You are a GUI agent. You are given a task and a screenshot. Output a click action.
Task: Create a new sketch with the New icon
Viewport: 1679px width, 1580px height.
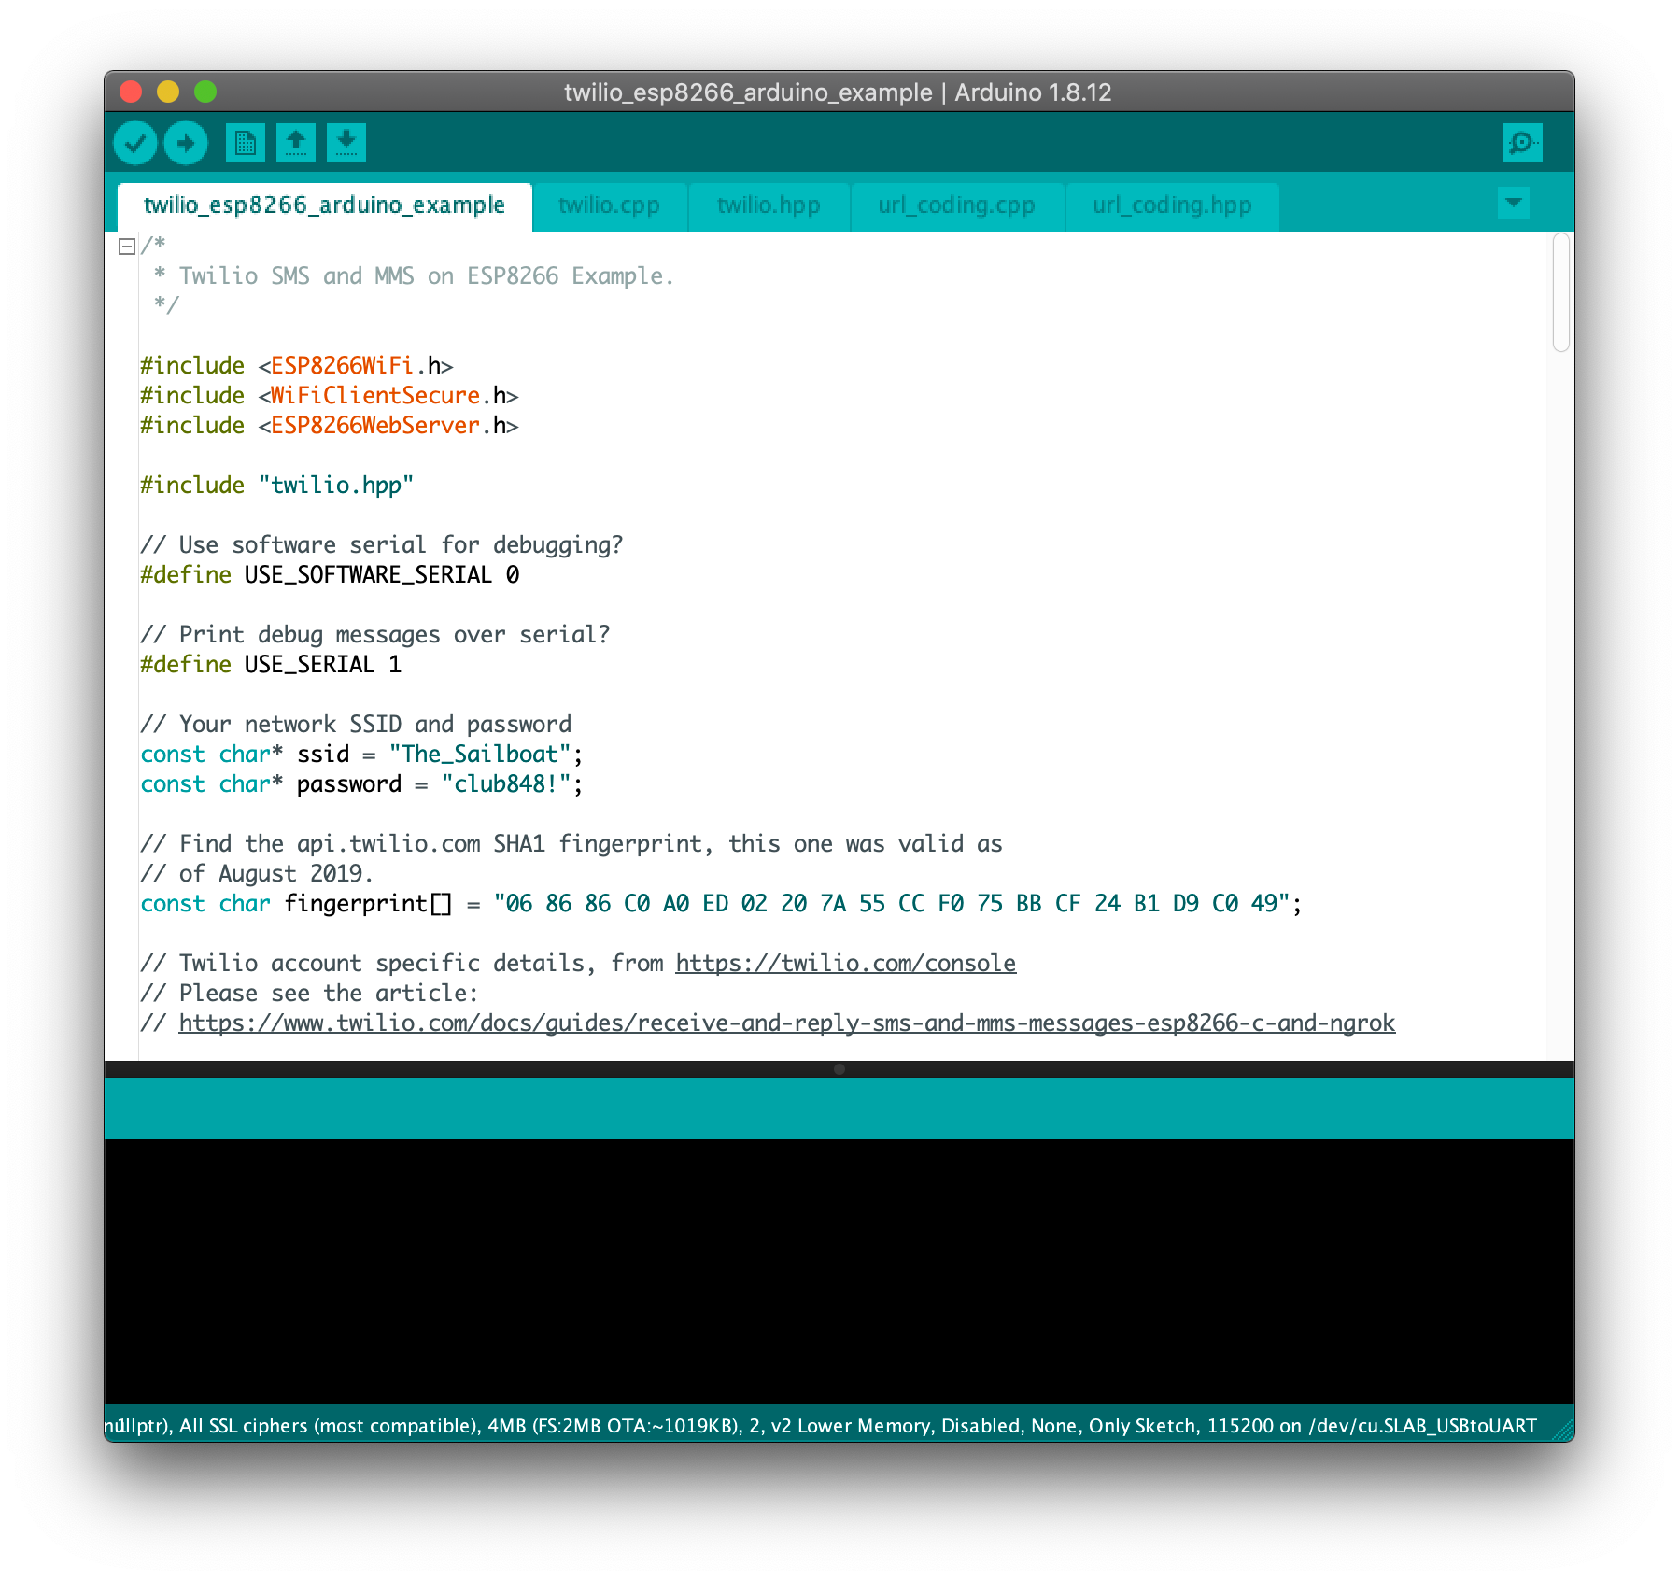246,143
